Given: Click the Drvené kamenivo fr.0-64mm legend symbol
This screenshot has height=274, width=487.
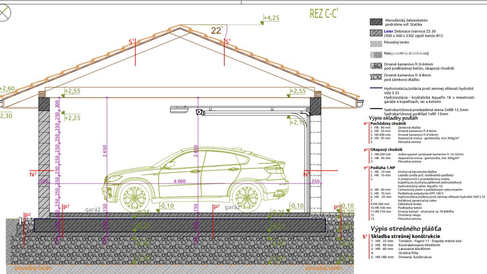Looking at the screenshot, I should point(376,66).
